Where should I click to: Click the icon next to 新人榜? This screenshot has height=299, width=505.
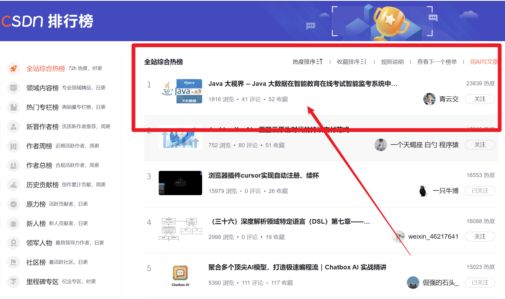point(13,224)
